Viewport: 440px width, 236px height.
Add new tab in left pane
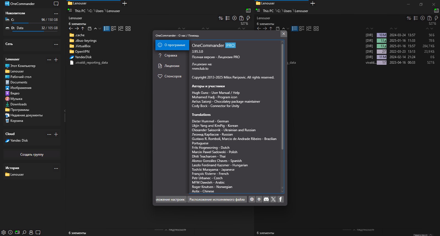point(125,4)
